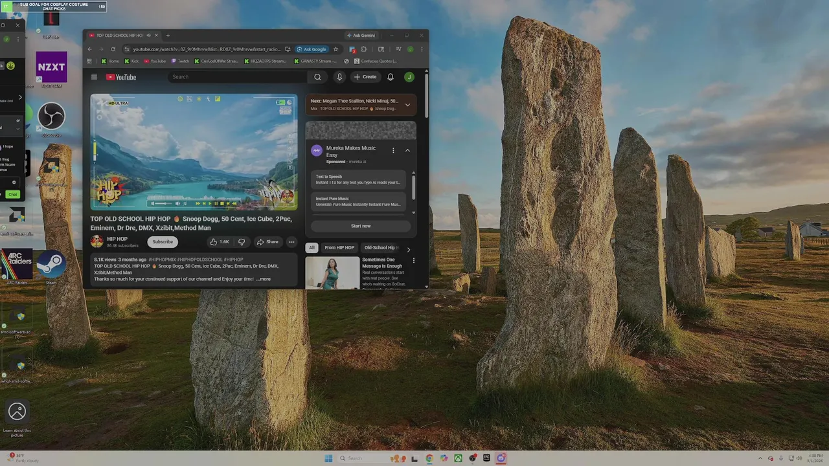Open the Text to Speech ad card

tap(359, 179)
